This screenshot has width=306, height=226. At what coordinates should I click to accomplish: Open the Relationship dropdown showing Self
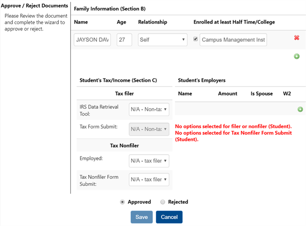pos(162,40)
